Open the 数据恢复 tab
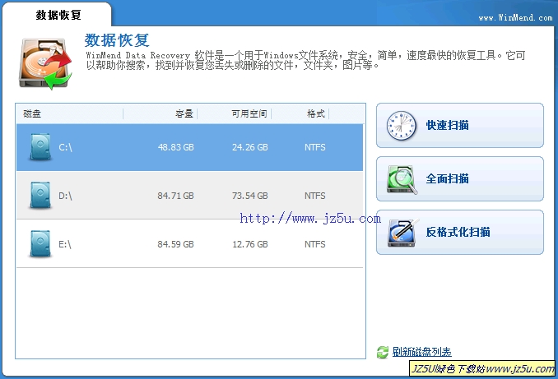Image resolution: width=558 pixels, height=379 pixels. pos(58,15)
